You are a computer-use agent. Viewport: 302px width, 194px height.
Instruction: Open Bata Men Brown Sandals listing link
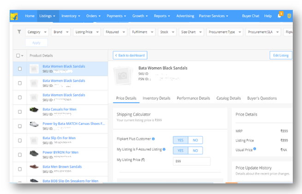click(62, 167)
